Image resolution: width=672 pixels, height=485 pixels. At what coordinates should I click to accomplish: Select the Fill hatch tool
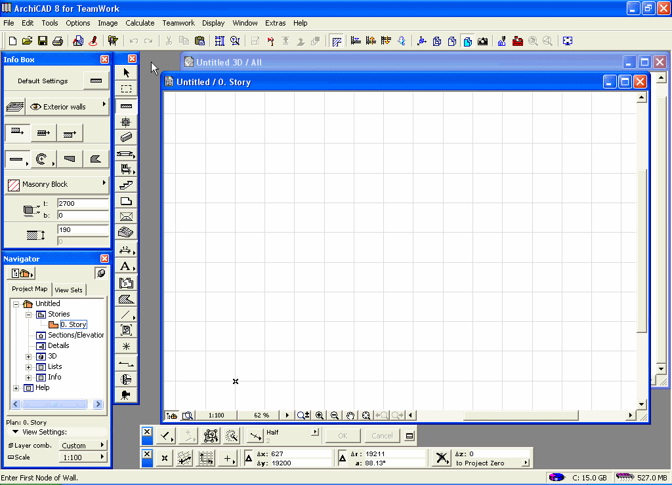point(126,299)
